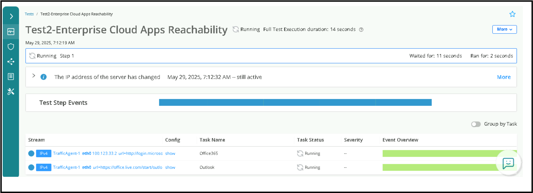Expand the IP address changed notification

pos(34,76)
